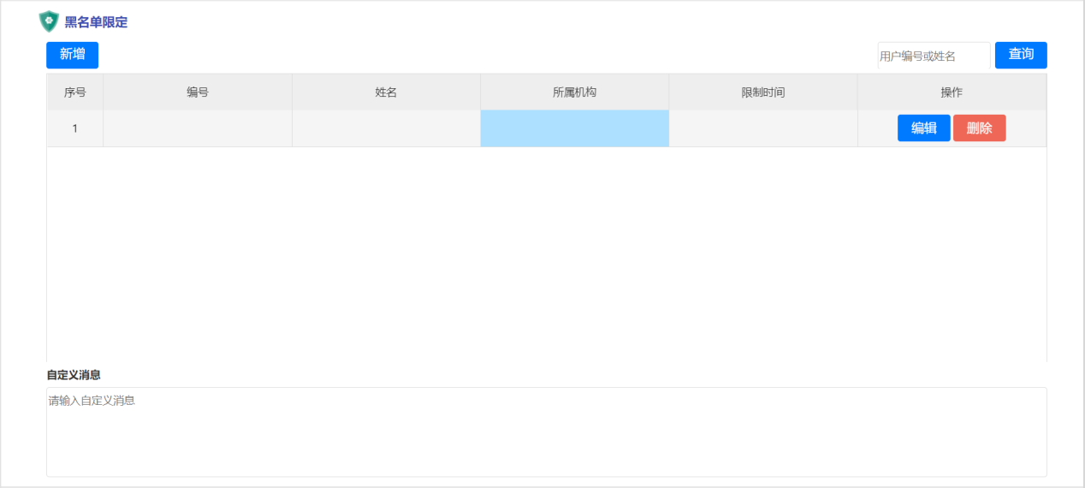
Task: Edit row 1 with the 编辑 button
Action: tap(923, 128)
